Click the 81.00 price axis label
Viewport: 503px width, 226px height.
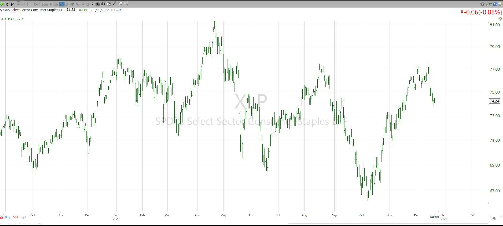(495, 25)
